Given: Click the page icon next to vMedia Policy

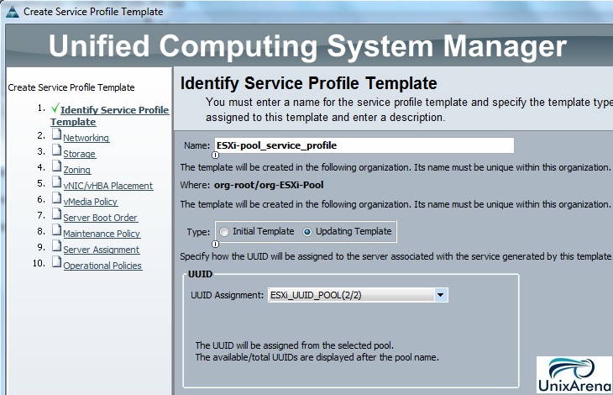Looking at the screenshot, I should pyautogui.click(x=57, y=197).
